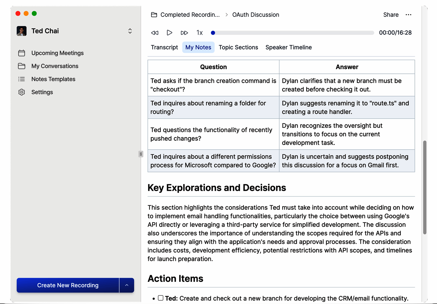This screenshot has height=304, width=437.
Task: Click the Share button
Action: (391, 15)
